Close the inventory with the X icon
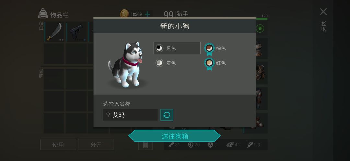The image size is (350, 161). 323,12
